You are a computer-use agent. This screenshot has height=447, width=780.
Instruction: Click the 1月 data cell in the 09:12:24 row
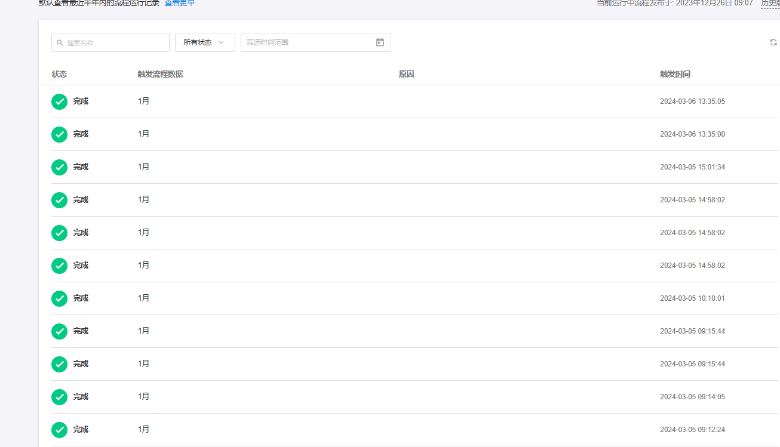143,430
